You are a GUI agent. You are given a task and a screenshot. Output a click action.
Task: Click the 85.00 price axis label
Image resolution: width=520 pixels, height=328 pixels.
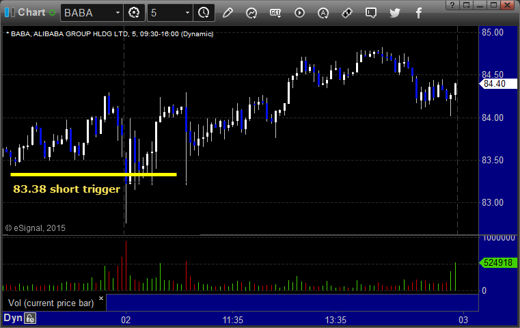(x=493, y=33)
